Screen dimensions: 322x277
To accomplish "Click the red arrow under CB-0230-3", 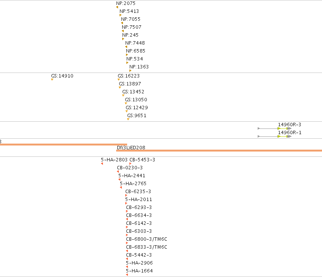I will (118, 172).
